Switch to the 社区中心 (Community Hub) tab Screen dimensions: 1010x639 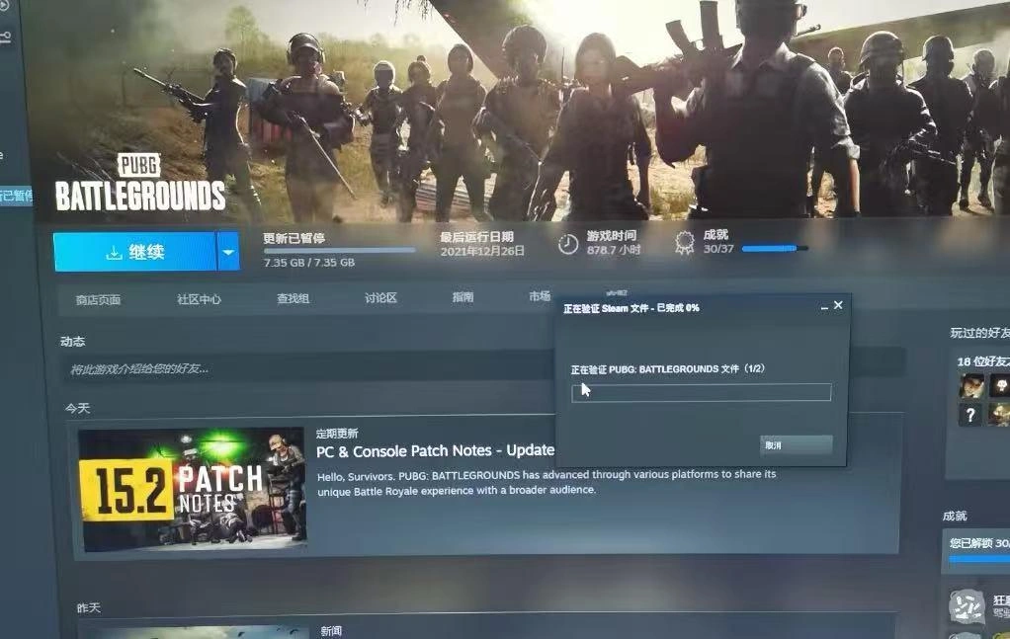[199, 299]
